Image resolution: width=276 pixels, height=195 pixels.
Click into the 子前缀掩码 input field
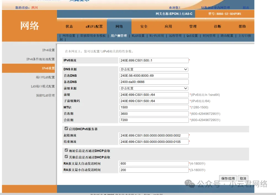154,101
